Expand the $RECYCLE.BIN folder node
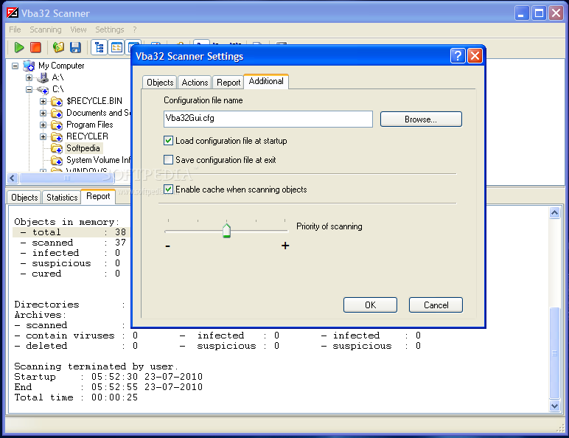The height and width of the screenshot is (438, 569). point(43,101)
